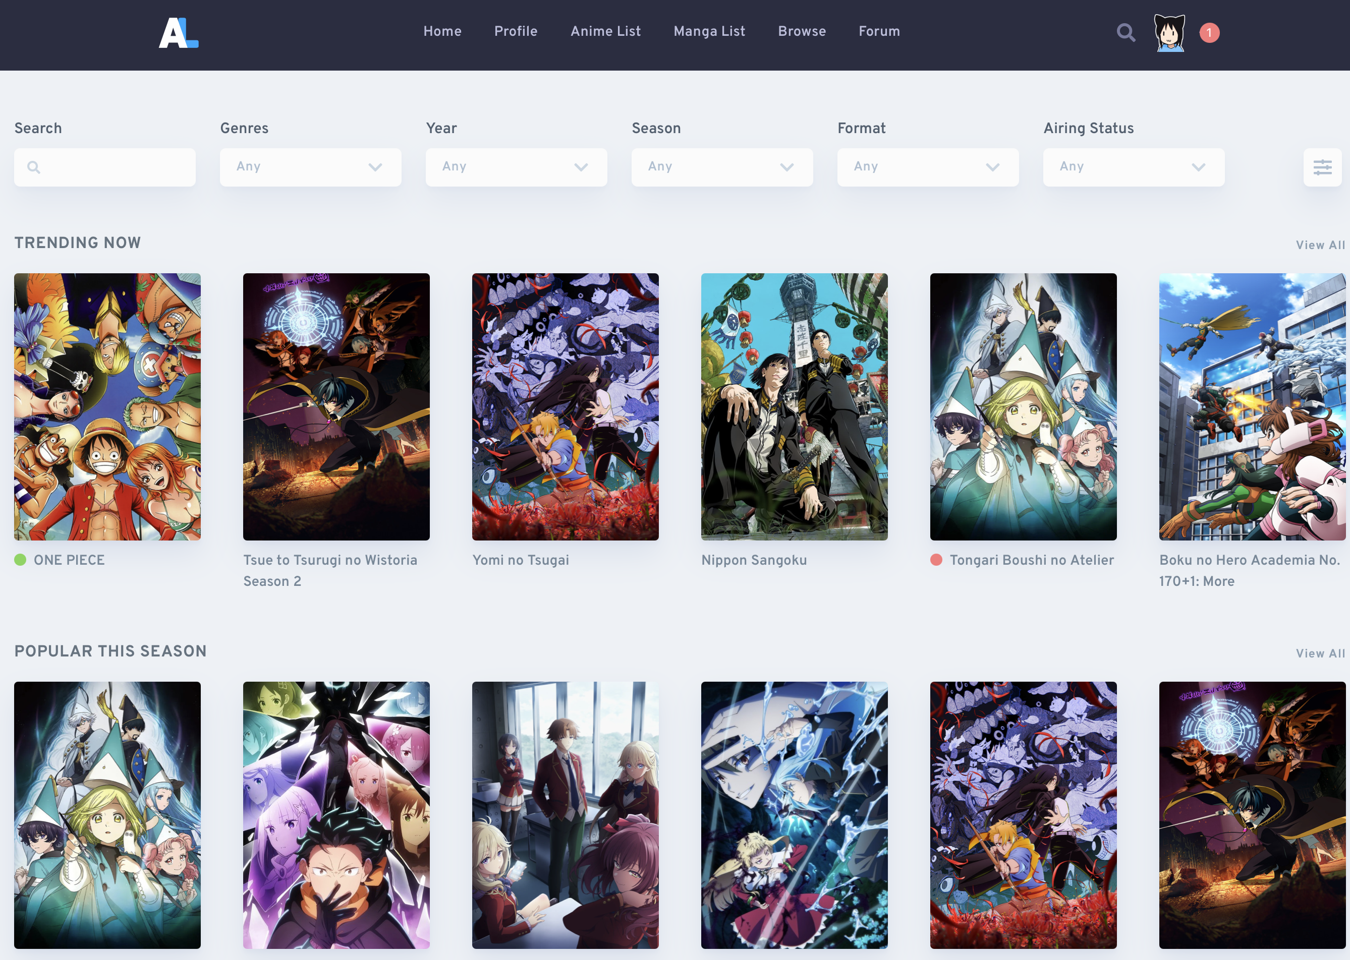Expand the Genres dropdown
Screen dimensions: 1350x960
click(x=310, y=167)
